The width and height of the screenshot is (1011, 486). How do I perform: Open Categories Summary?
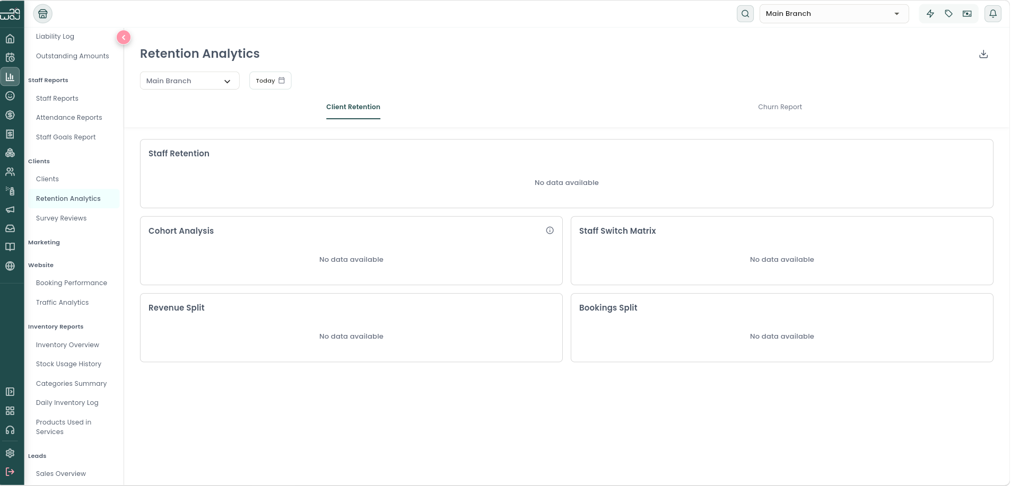coord(71,384)
